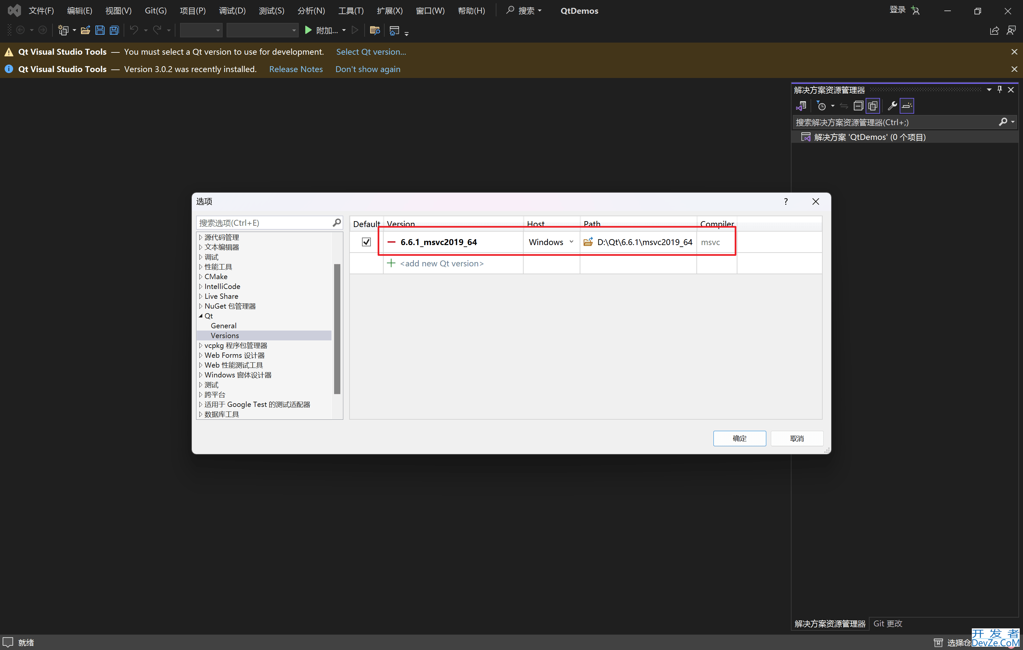
Task: Open the 文件(F) menu
Action: tap(41, 10)
